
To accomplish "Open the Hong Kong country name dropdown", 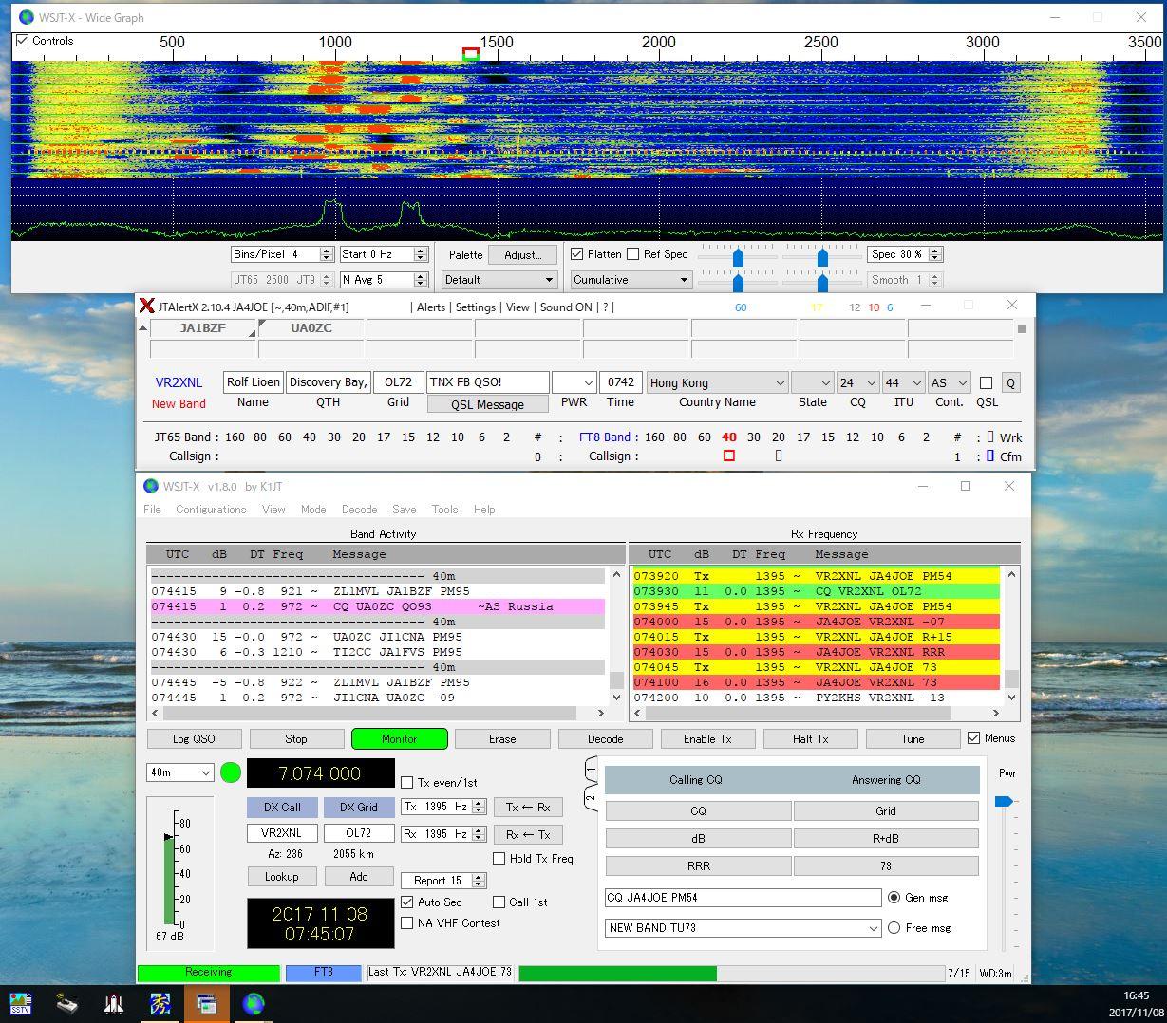I will (x=717, y=382).
